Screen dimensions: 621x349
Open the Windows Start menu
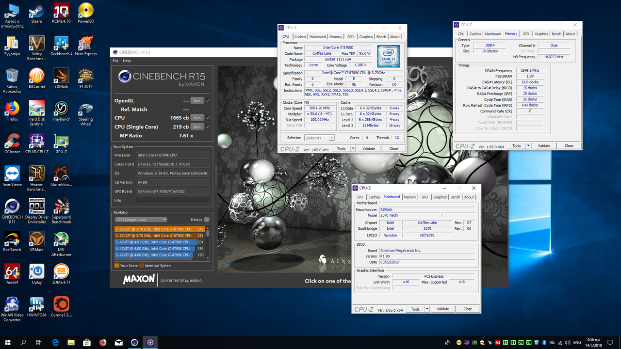coord(8,342)
